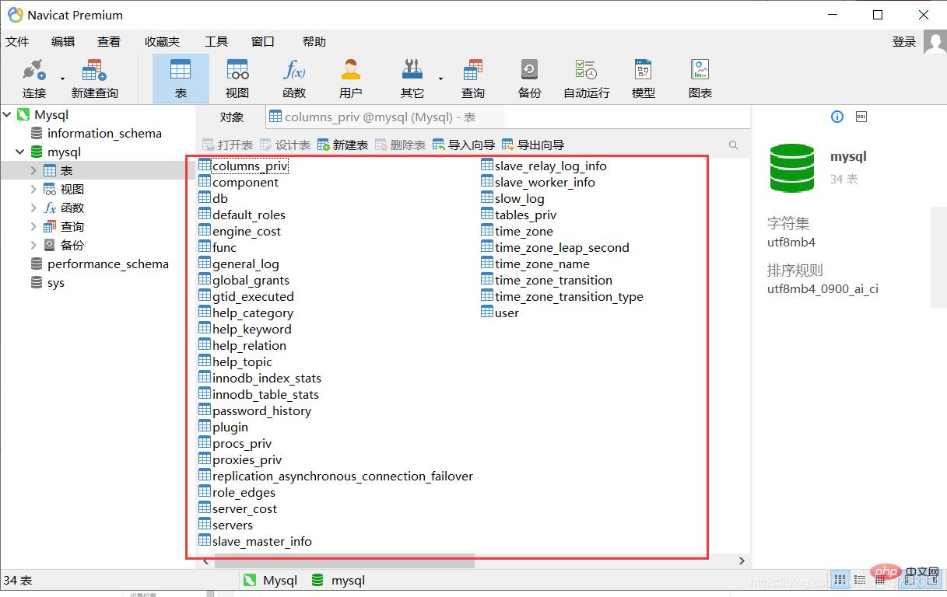947x597 pixels.
Task: Select the View (视图) toolbar icon
Action: coord(237,79)
